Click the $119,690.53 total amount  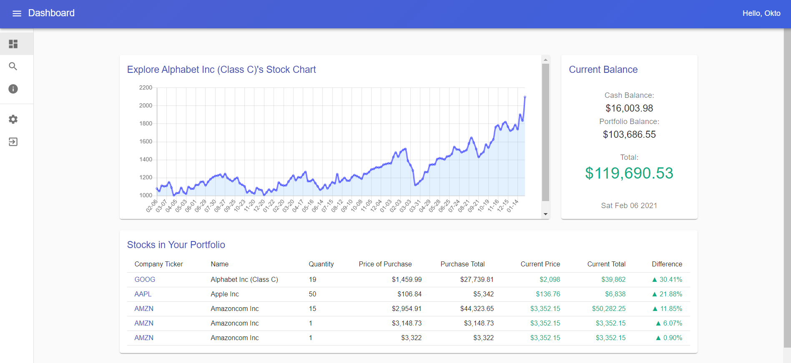pos(629,173)
